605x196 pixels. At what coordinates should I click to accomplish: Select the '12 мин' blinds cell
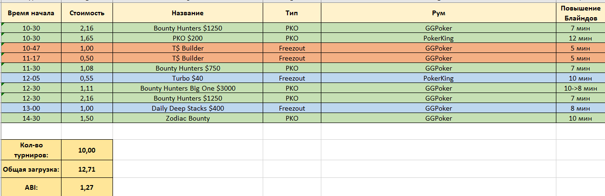[x=580, y=38]
